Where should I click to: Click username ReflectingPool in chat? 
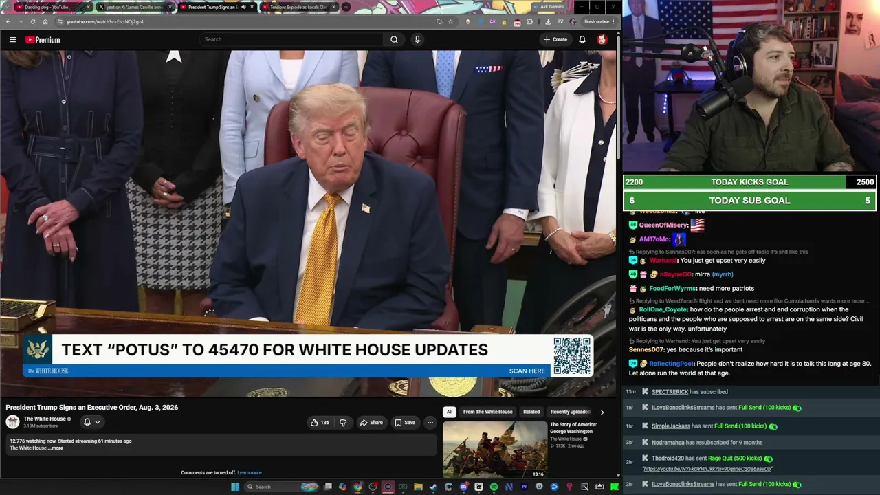click(672, 364)
